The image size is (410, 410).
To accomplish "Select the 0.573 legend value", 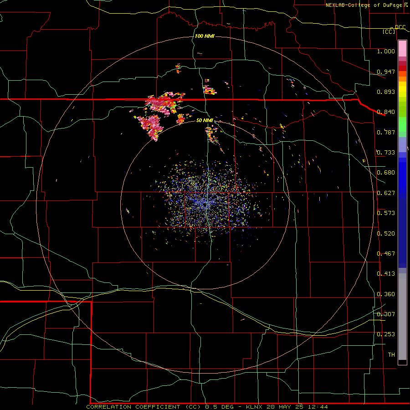I will coord(386,213).
